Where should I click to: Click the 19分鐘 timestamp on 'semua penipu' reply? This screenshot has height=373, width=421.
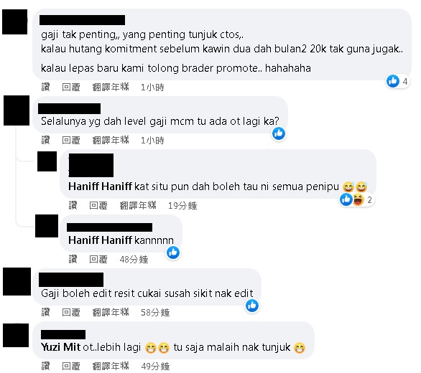click(182, 205)
